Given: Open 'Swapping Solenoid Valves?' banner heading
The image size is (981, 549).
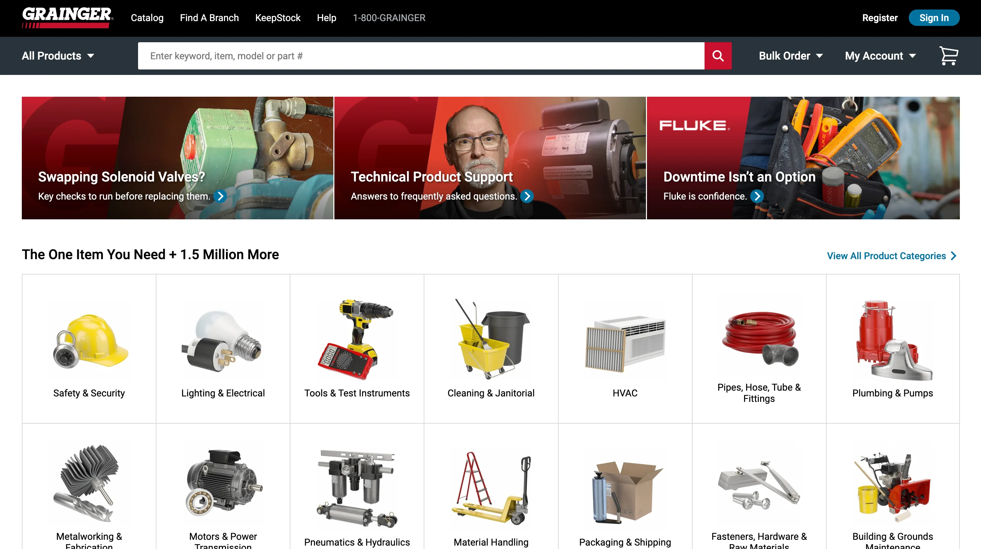Looking at the screenshot, I should coord(121,177).
